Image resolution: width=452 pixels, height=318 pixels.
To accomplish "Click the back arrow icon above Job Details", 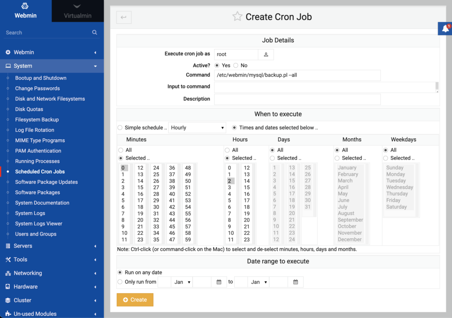I will [x=124, y=17].
